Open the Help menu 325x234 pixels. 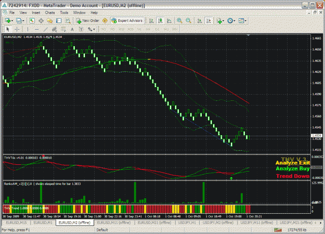(94, 12)
